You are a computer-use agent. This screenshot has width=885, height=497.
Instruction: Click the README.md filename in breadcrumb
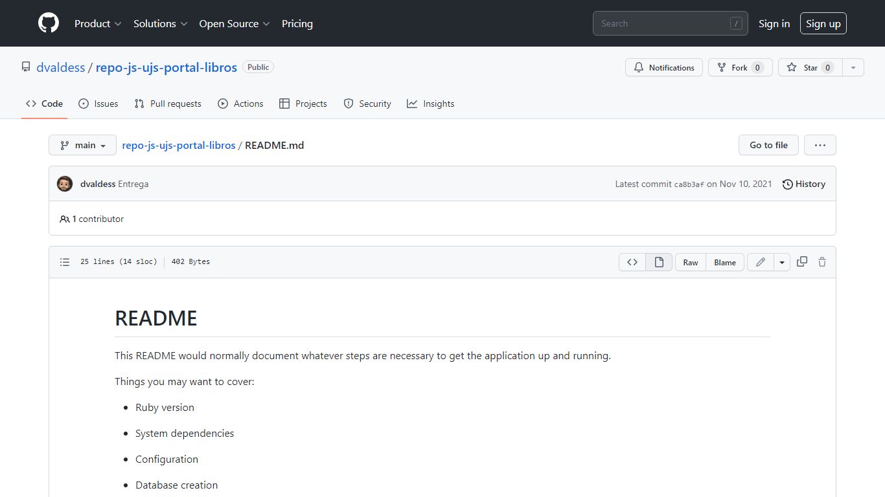click(x=275, y=145)
